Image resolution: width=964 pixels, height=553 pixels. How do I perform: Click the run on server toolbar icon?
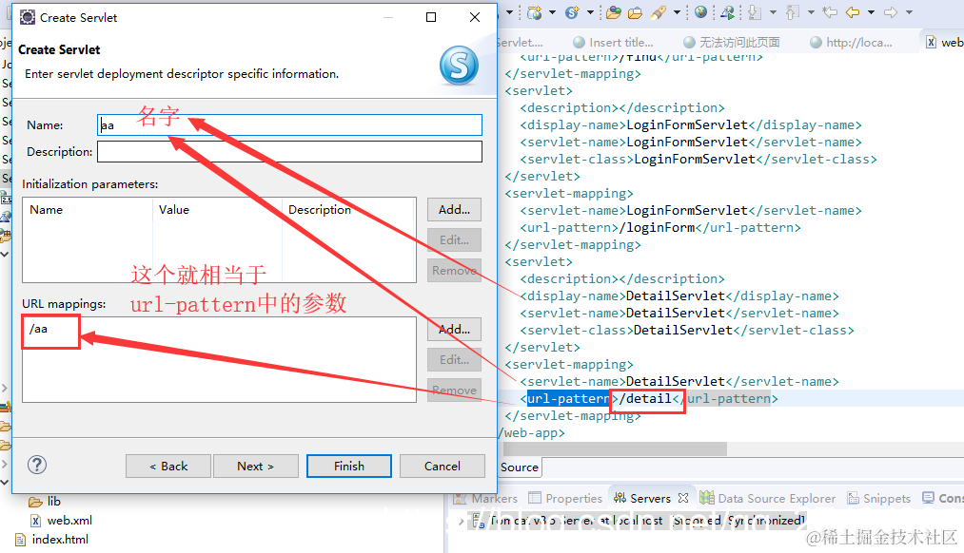point(727,12)
